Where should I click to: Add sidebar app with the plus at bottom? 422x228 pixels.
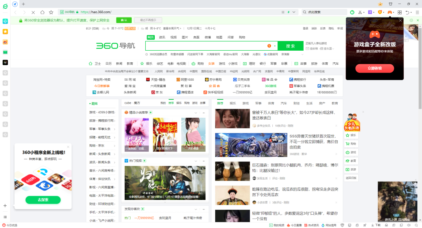[5, 206]
